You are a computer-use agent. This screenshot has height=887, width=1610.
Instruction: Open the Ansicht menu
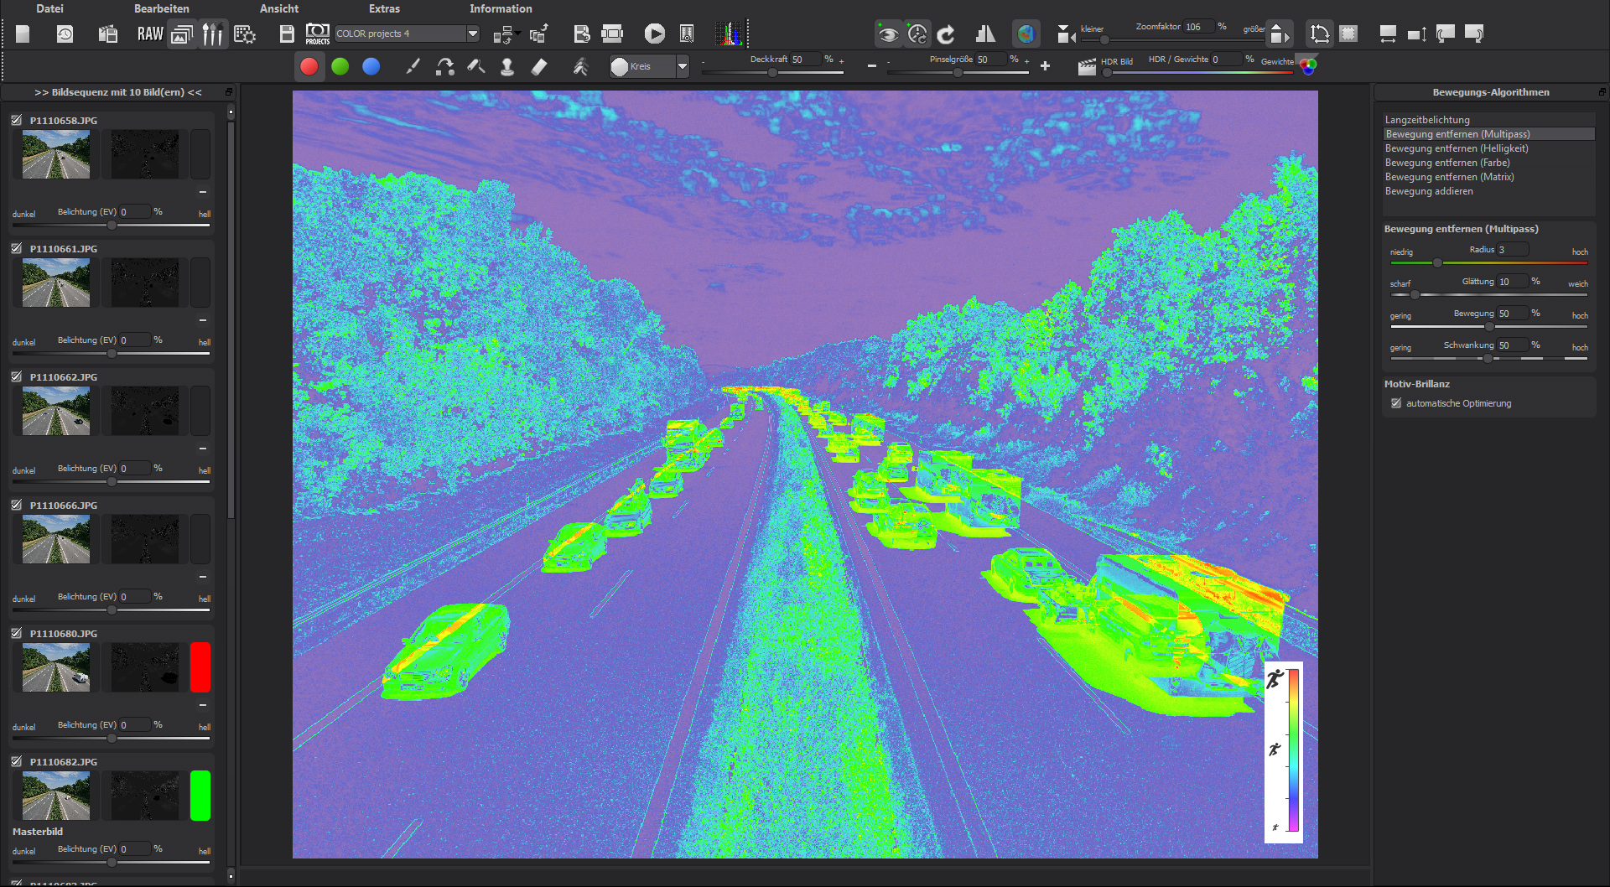pos(279,8)
